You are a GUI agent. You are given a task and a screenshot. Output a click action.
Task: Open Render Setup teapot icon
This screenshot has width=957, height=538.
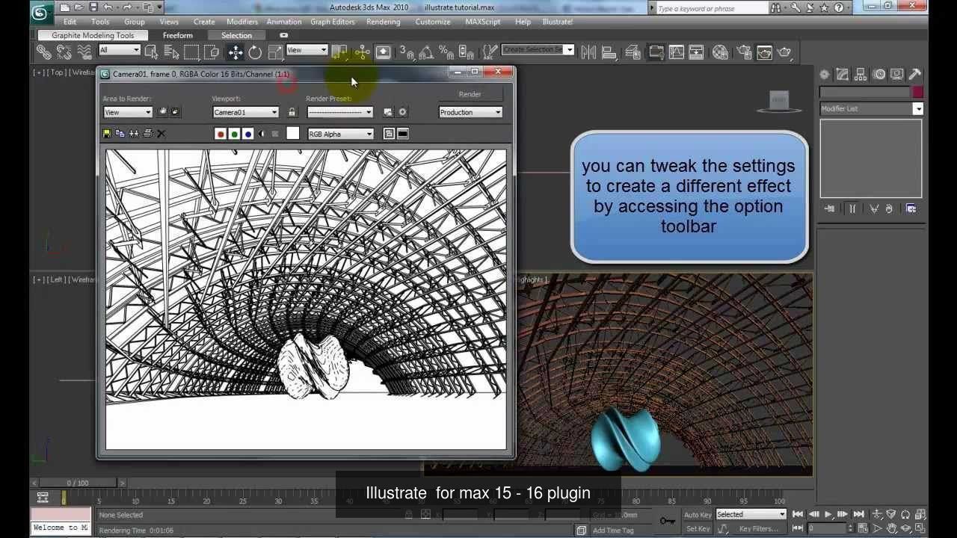pyautogui.click(x=744, y=52)
